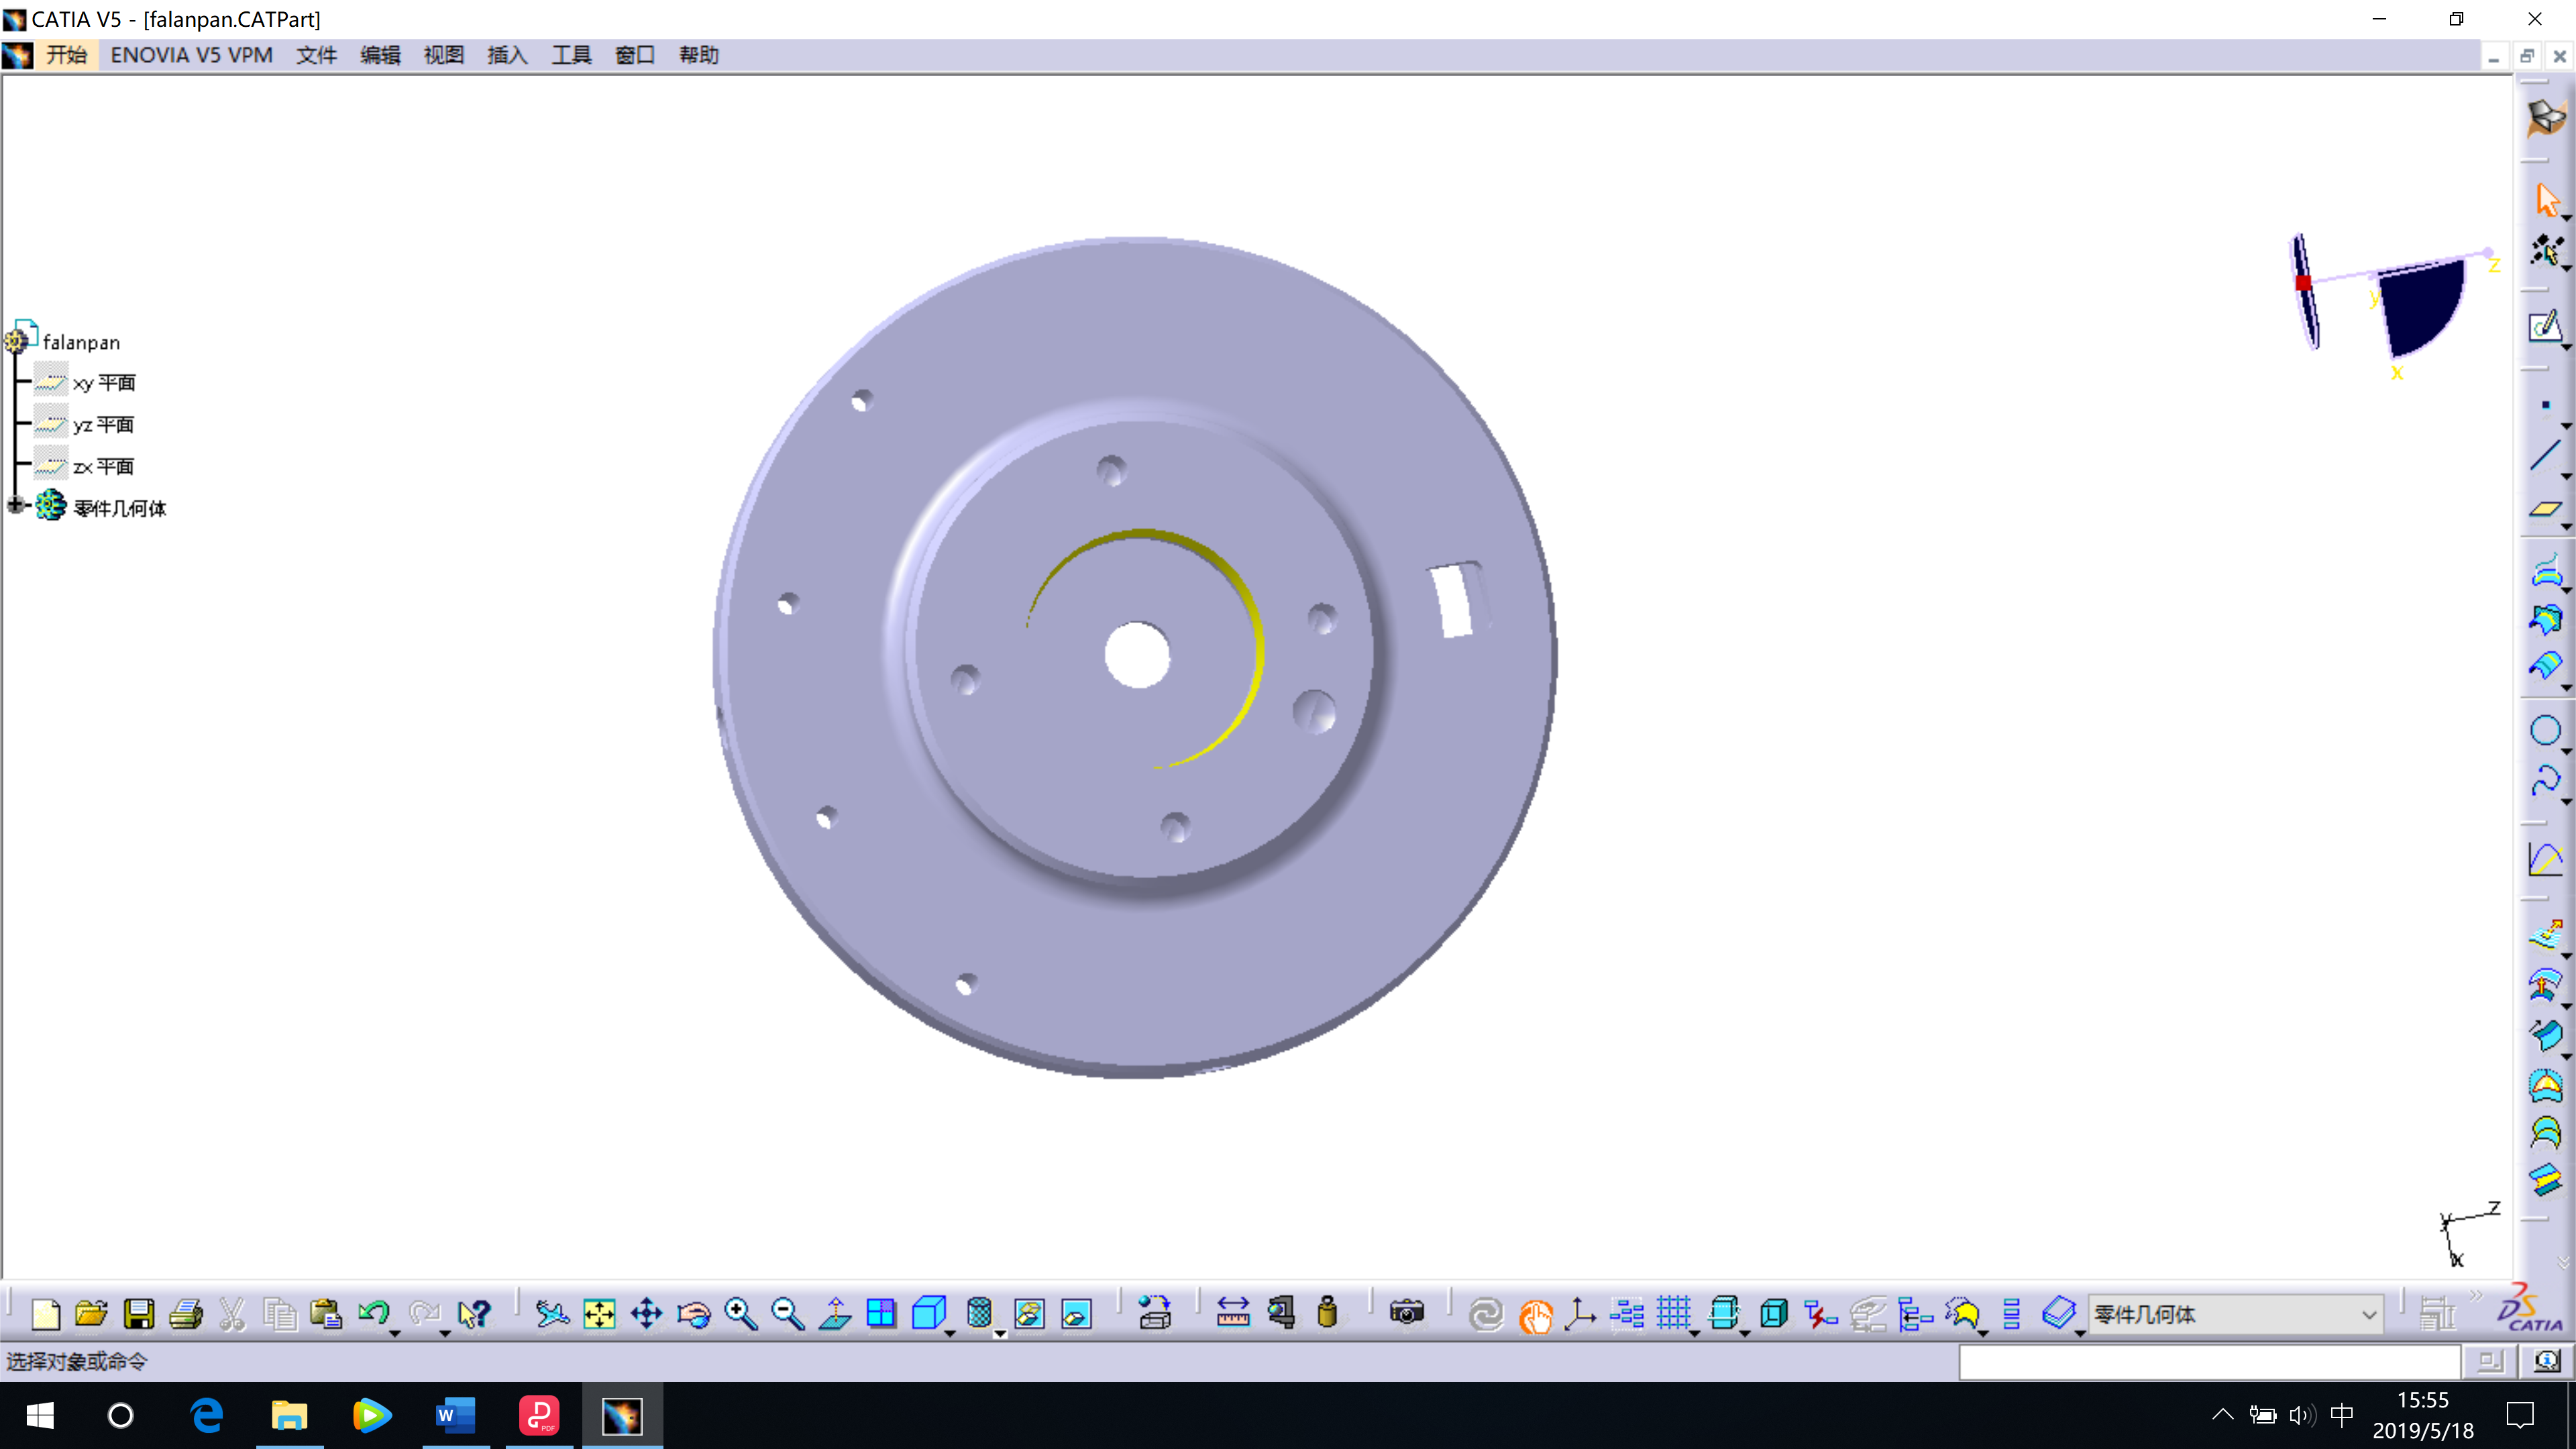Viewport: 2576px width, 1449px height.
Task: Click the Measure Between ruler icon
Action: tap(1232, 1313)
